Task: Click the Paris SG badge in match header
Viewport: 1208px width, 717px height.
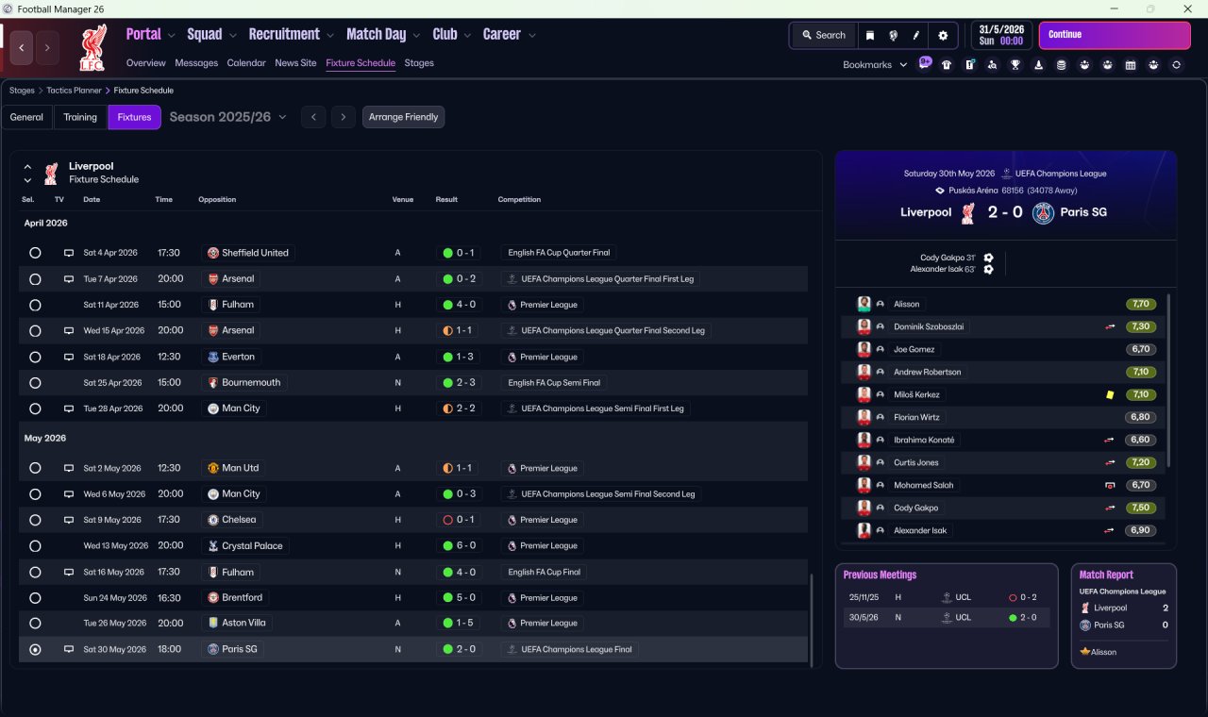Action: pos(1043,212)
